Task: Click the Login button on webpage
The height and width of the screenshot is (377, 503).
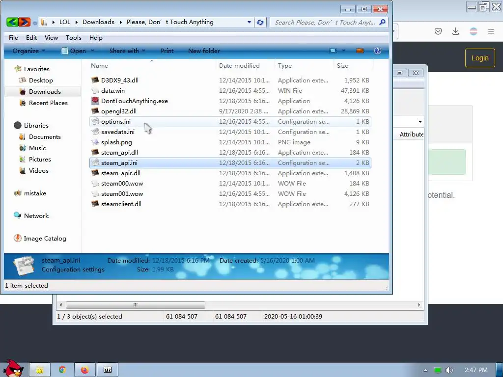Action: pyautogui.click(x=480, y=58)
